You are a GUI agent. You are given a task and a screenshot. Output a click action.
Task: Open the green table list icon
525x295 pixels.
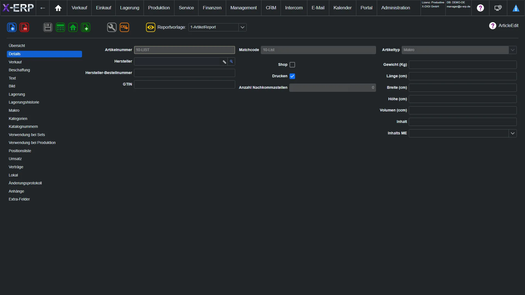click(60, 27)
